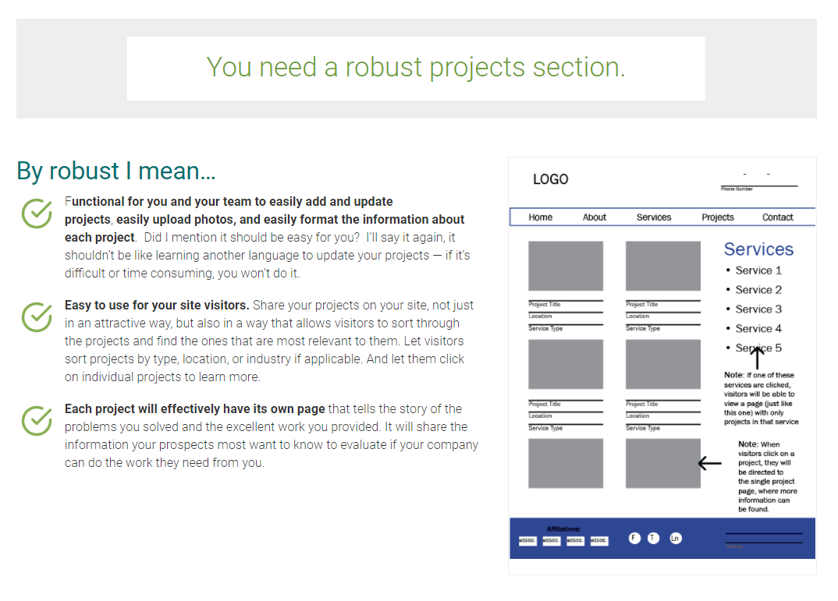Click the LOGO in the mockup header
This screenshot has height=601, width=838.
coord(550,179)
